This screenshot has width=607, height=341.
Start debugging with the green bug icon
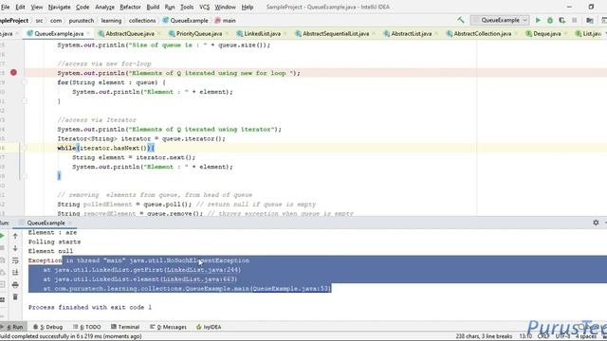coord(550,20)
